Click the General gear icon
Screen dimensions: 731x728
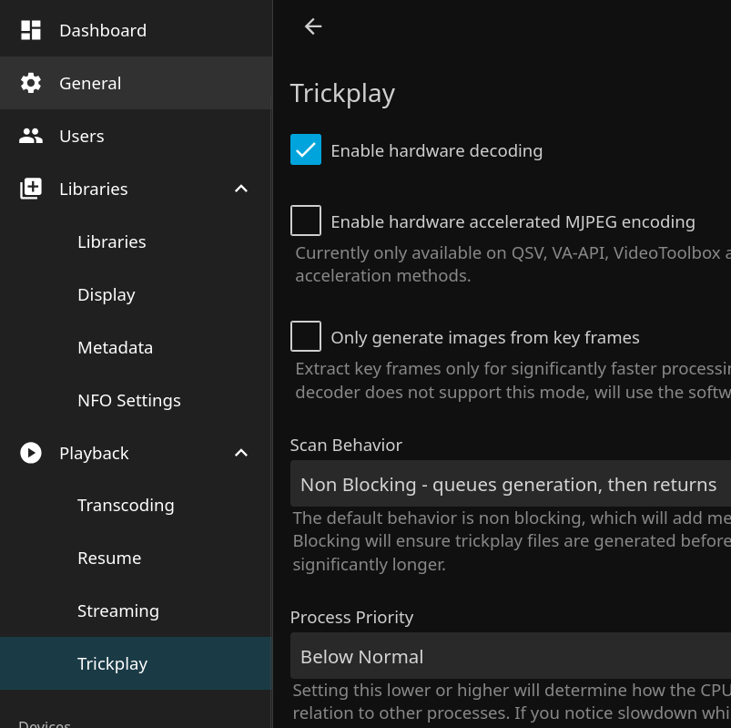31,83
